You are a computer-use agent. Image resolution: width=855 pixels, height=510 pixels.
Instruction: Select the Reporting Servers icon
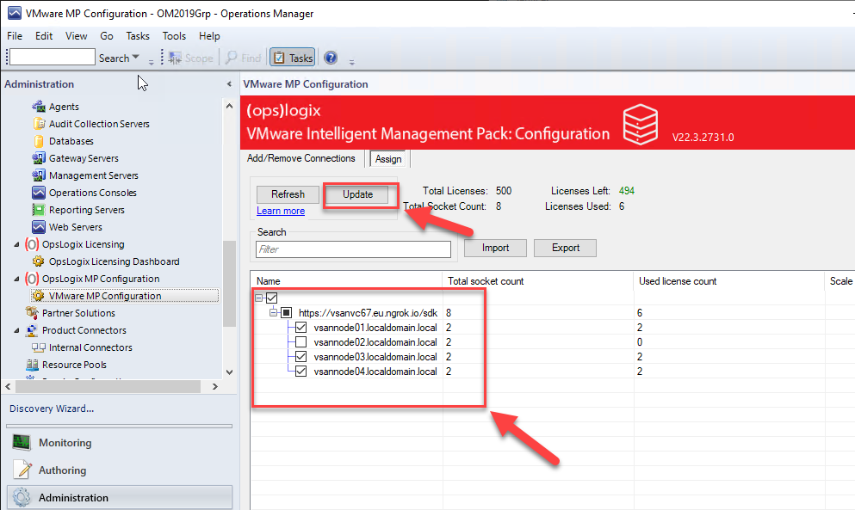[x=38, y=210]
